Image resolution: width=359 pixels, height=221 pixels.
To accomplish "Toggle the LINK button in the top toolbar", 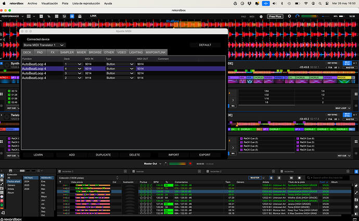I will 93,16.
